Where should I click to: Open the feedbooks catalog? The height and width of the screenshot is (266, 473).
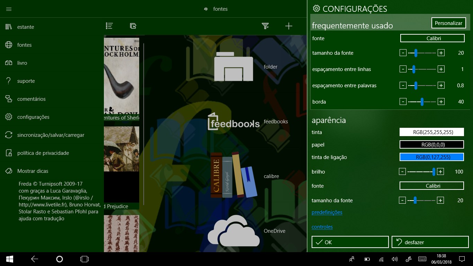pos(234,122)
